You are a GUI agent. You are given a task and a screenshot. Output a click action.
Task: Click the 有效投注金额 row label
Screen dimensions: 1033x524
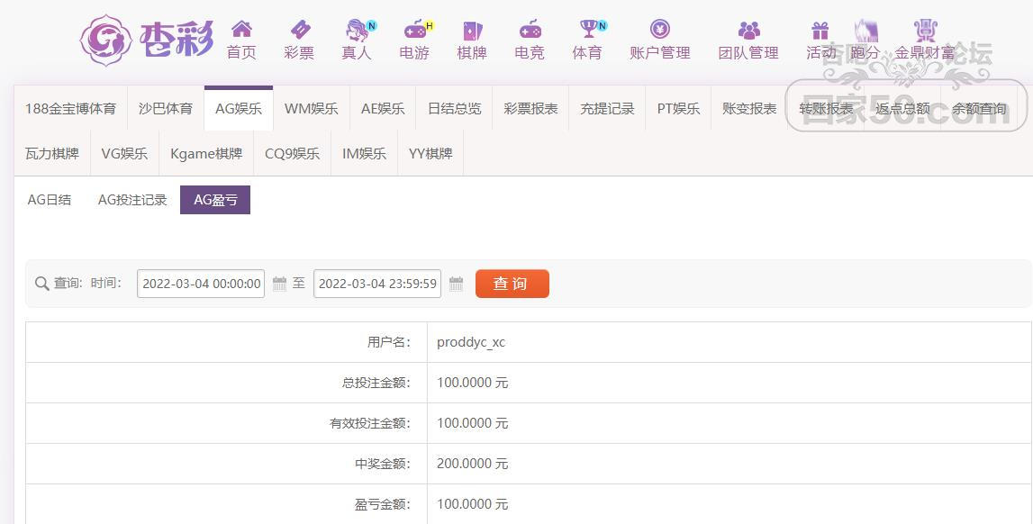pos(370,423)
